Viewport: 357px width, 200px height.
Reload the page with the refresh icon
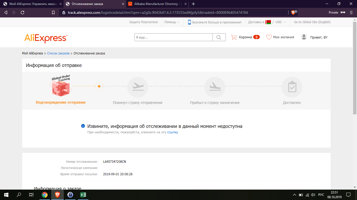pos(22,12)
